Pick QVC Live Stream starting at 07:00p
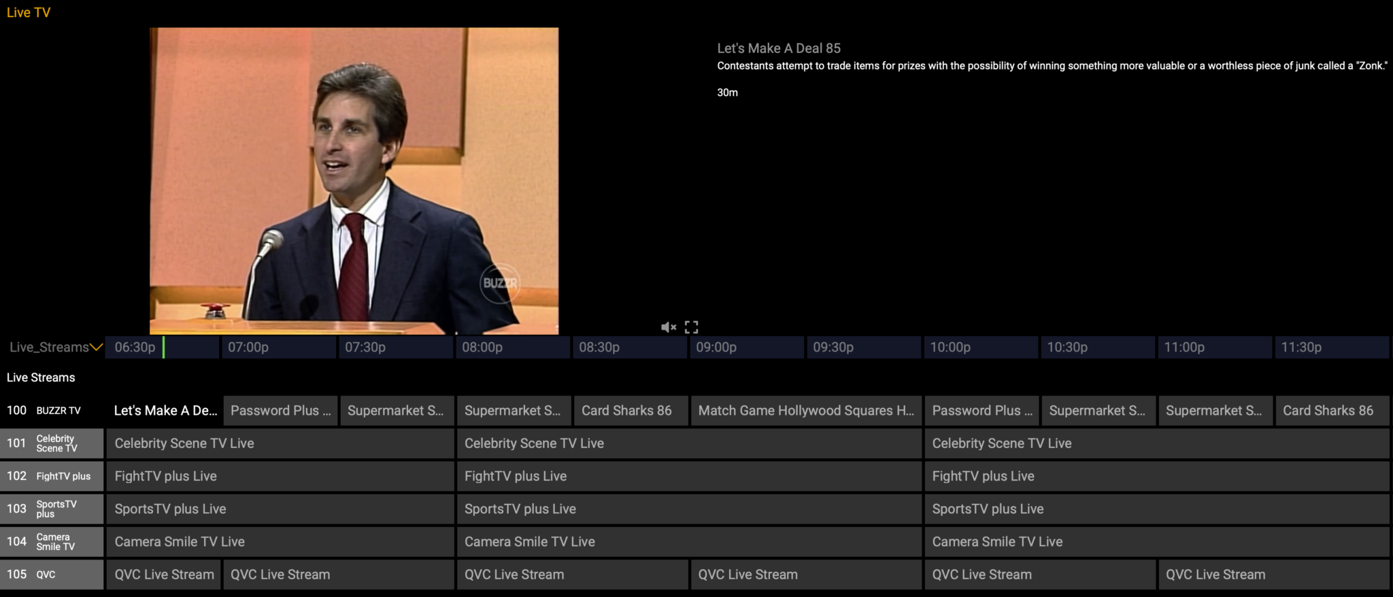The width and height of the screenshot is (1393, 597). 339,575
